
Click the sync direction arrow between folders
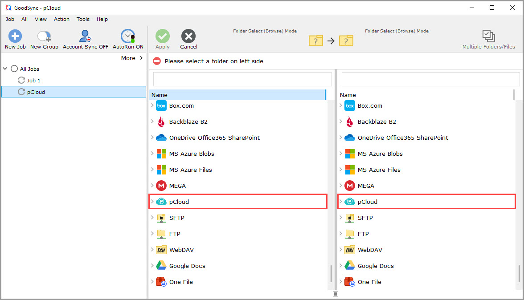click(x=331, y=41)
